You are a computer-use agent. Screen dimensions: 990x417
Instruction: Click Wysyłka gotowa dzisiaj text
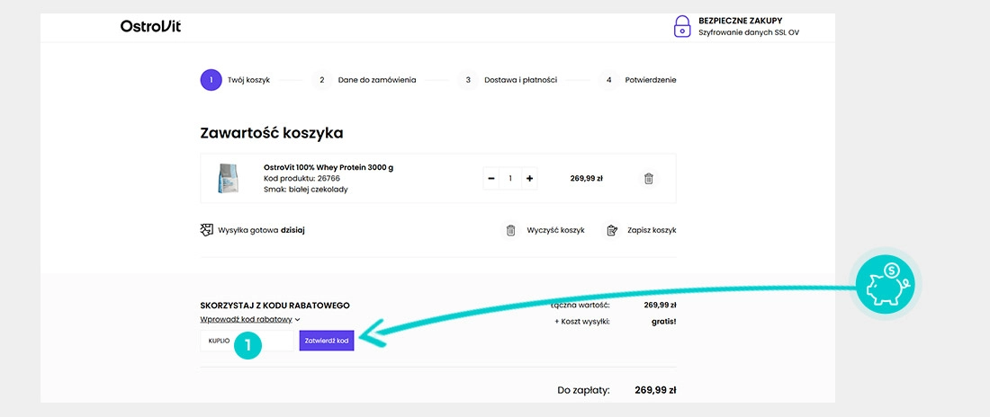(261, 230)
